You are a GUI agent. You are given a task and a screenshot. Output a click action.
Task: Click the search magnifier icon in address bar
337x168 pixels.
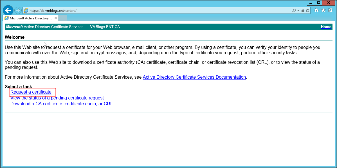click(x=294, y=11)
